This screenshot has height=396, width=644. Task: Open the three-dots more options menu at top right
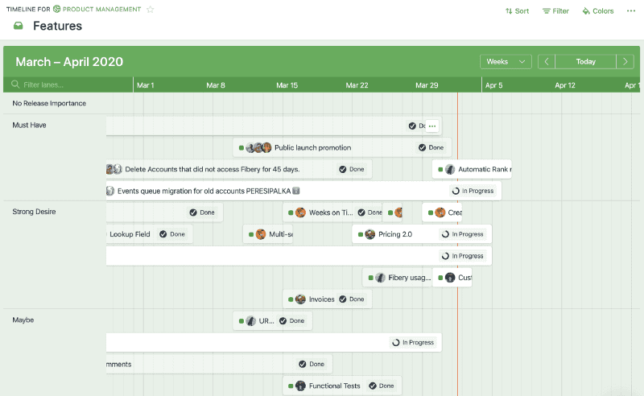click(x=630, y=11)
